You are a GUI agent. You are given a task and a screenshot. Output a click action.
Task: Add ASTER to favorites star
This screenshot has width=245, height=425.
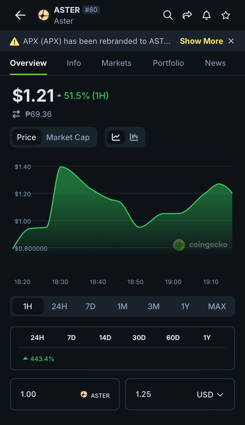[226, 15]
